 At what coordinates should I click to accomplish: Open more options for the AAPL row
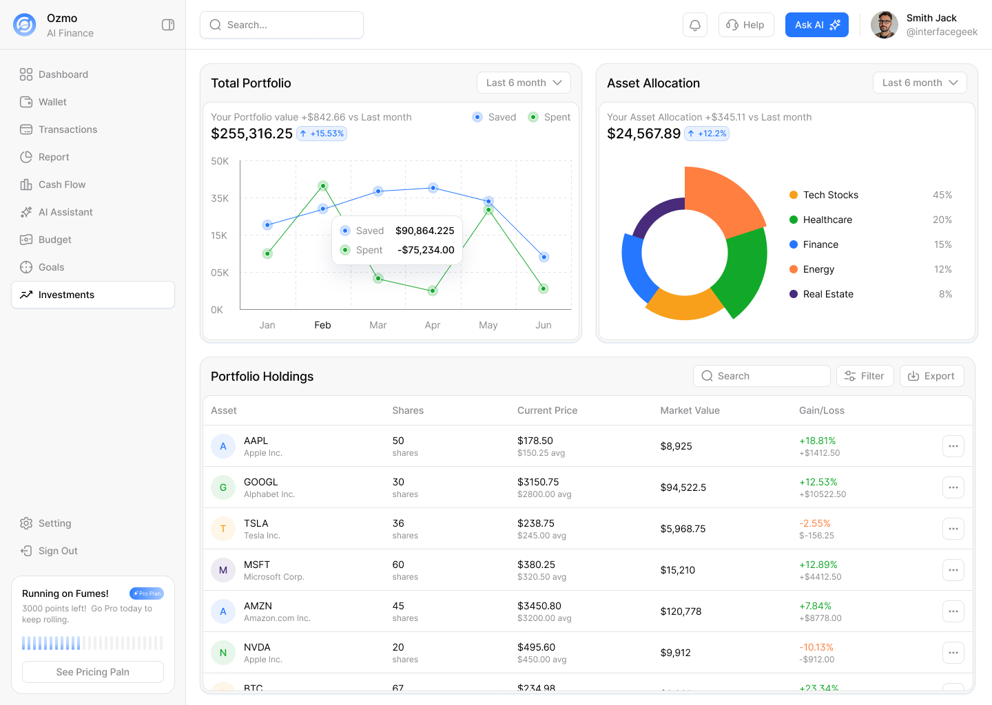pos(953,446)
